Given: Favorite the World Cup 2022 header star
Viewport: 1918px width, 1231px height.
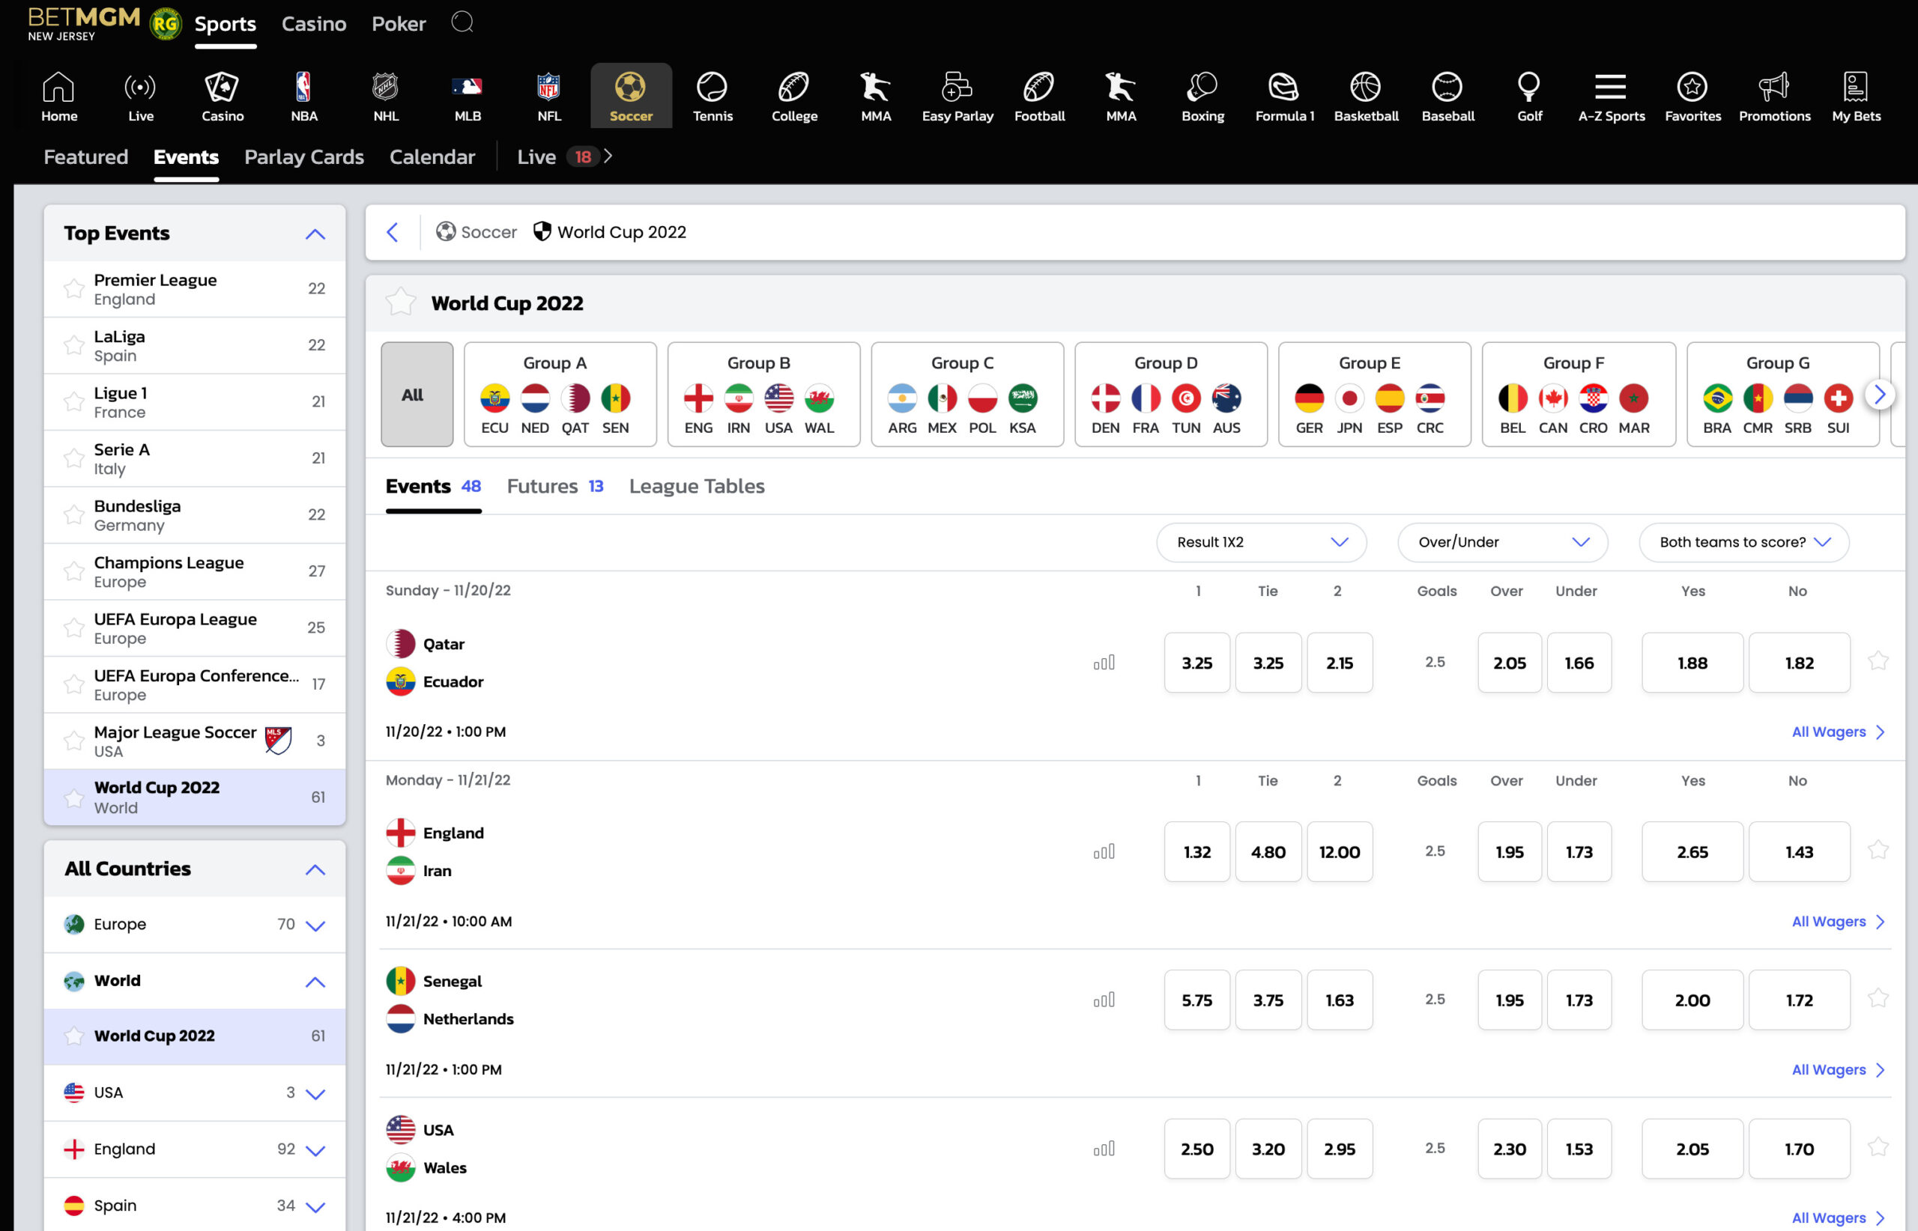Looking at the screenshot, I should coord(402,303).
